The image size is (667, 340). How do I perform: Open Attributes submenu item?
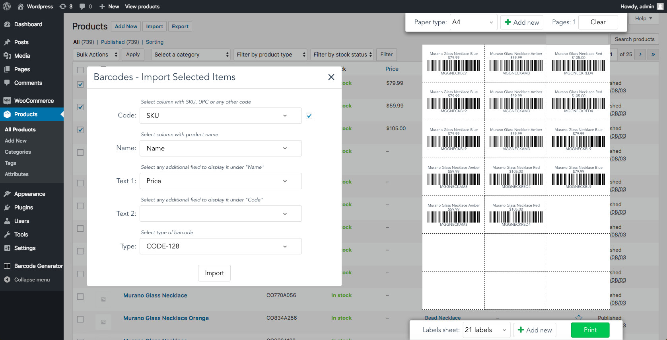[17, 174]
